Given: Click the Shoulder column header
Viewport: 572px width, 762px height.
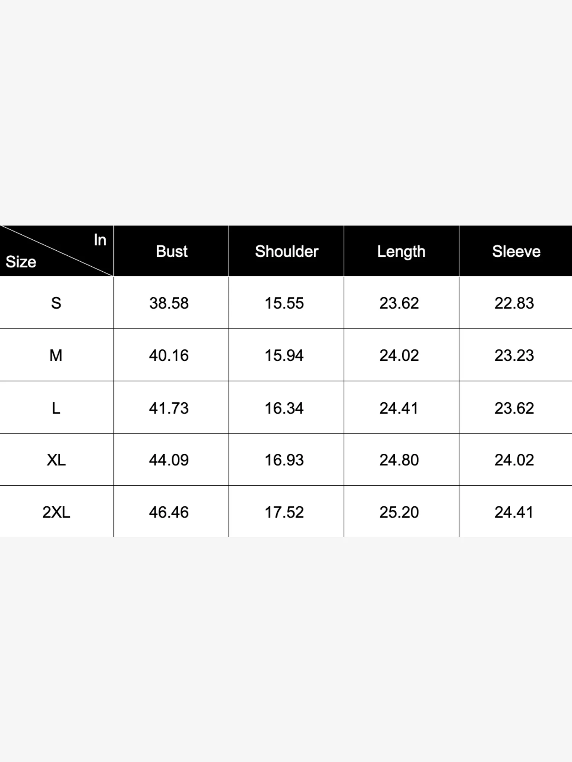Looking at the screenshot, I should pos(286,251).
